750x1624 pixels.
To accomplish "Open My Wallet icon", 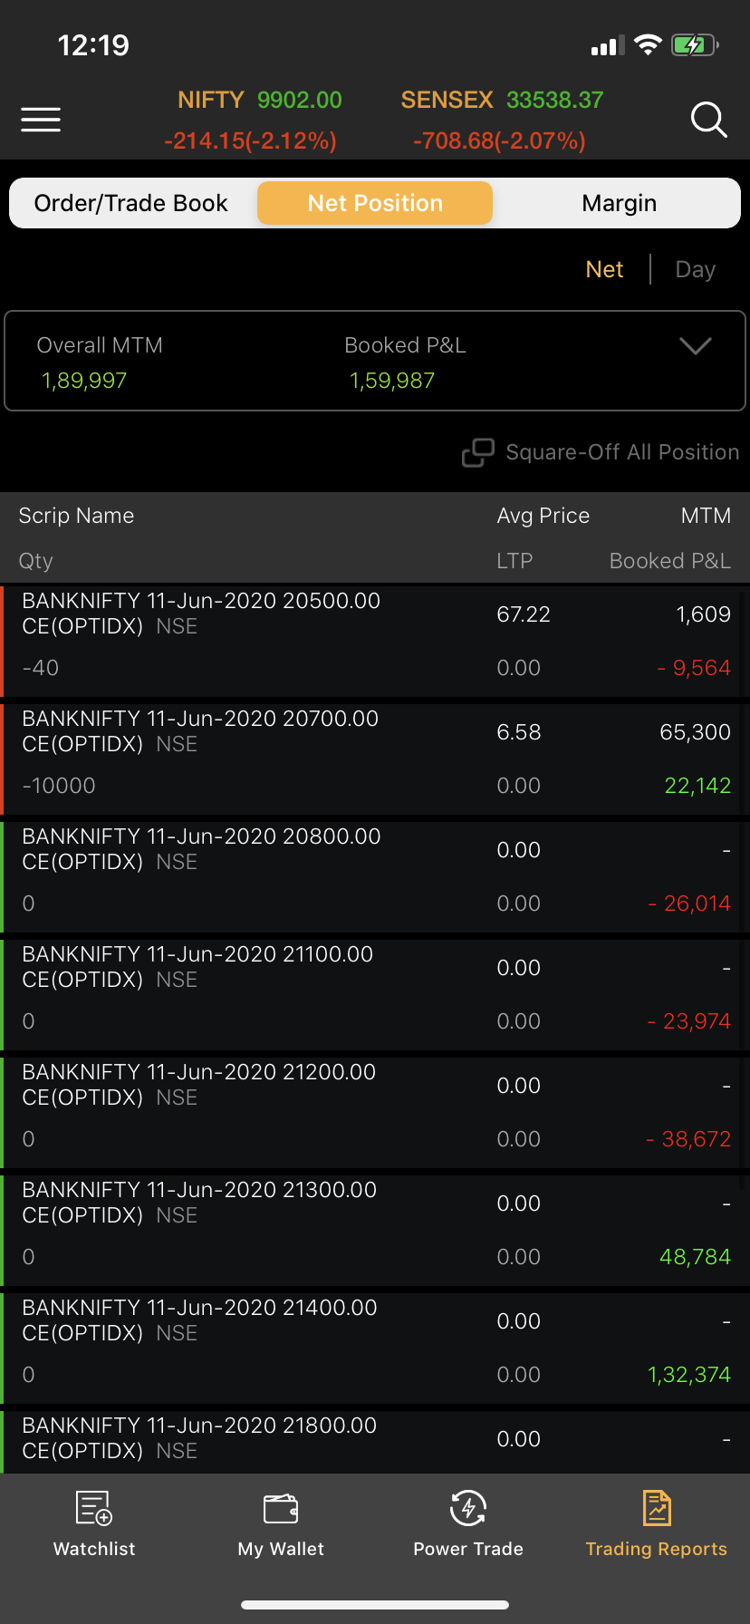I will pos(281,1509).
